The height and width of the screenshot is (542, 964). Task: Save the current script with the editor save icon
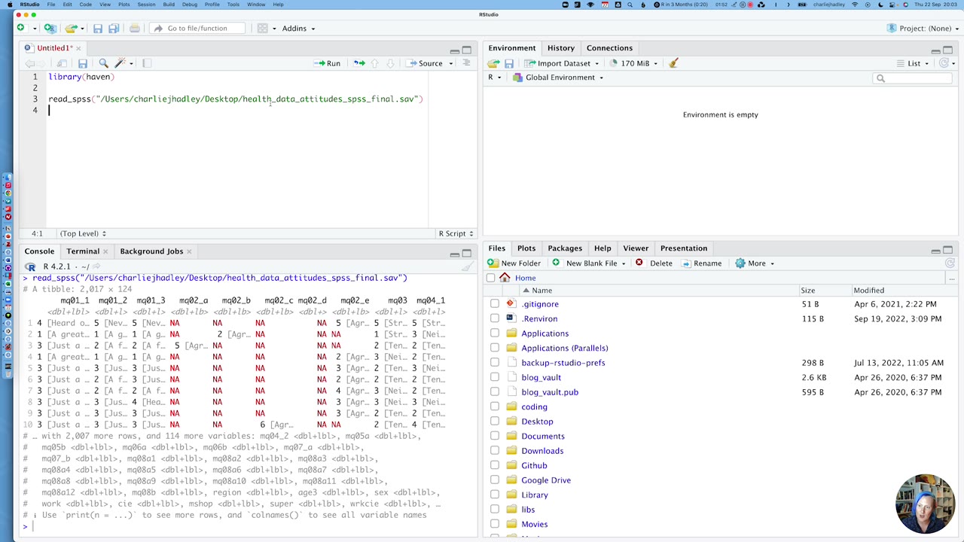coord(83,63)
